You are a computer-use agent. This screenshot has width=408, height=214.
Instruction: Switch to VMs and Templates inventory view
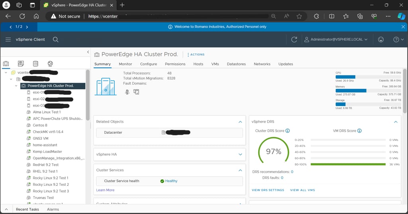click(x=21, y=64)
